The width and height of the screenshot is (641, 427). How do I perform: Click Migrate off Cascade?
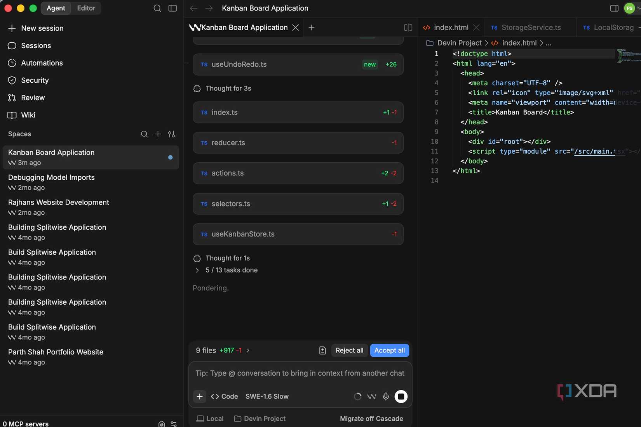(371, 418)
